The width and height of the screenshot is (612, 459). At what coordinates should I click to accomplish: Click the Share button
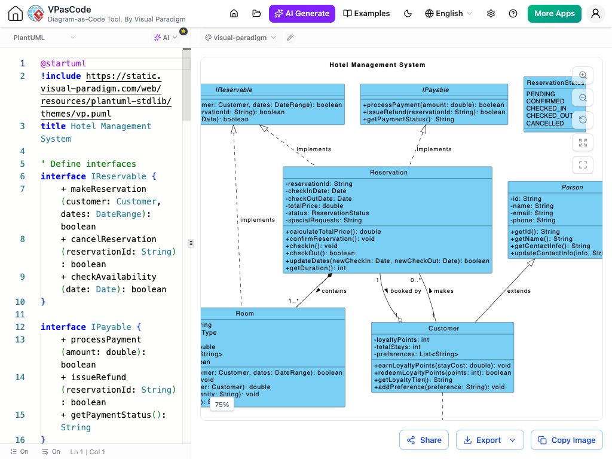(424, 440)
